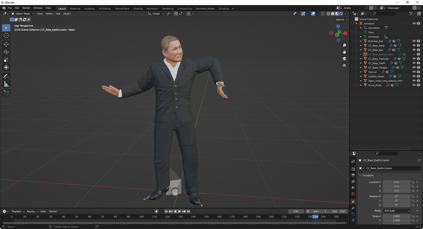The width and height of the screenshot is (423, 229).
Task: Hide Haircut object in viewport
Action: pyautogui.click(x=414, y=72)
